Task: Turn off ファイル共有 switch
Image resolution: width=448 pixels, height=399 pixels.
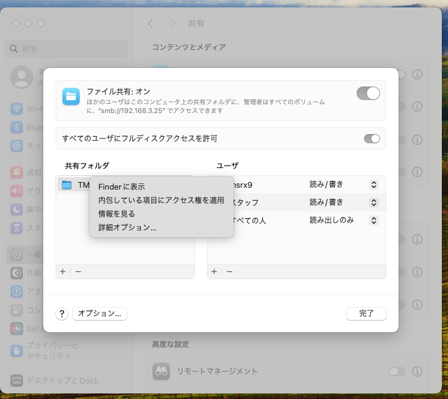Action: click(x=368, y=93)
